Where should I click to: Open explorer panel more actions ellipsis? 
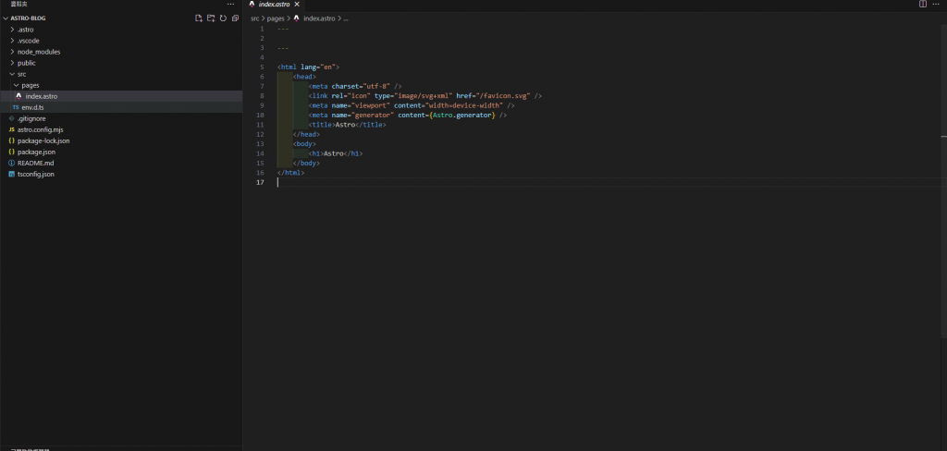tap(230, 5)
